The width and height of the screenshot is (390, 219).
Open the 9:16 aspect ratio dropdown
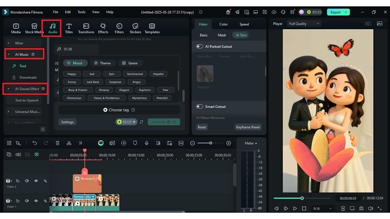click(x=322, y=209)
